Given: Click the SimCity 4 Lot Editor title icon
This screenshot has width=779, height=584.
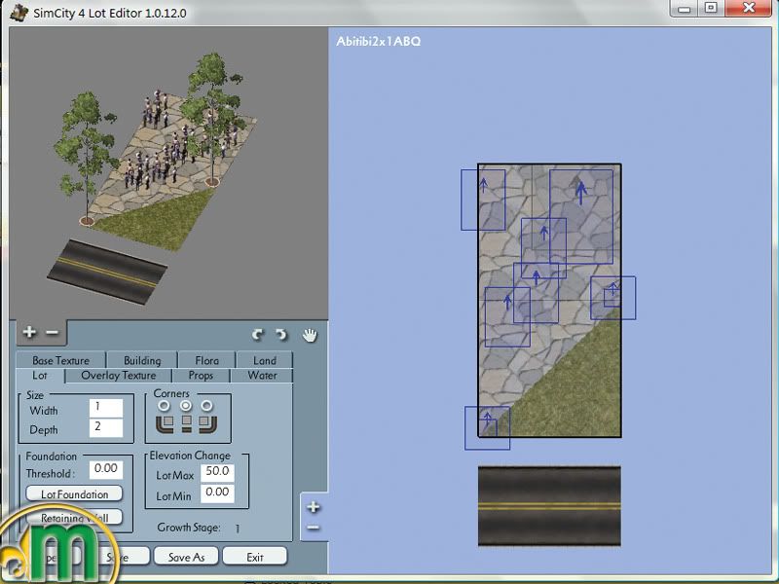Looking at the screenshot, I should pyautogui.click(x=19, y=12).
